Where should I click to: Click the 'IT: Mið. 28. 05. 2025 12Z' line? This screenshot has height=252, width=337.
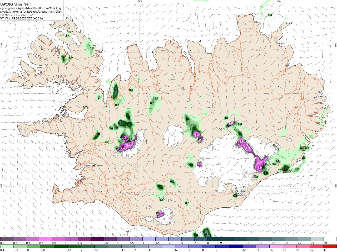pyautogui.click(x=17, y=15)
